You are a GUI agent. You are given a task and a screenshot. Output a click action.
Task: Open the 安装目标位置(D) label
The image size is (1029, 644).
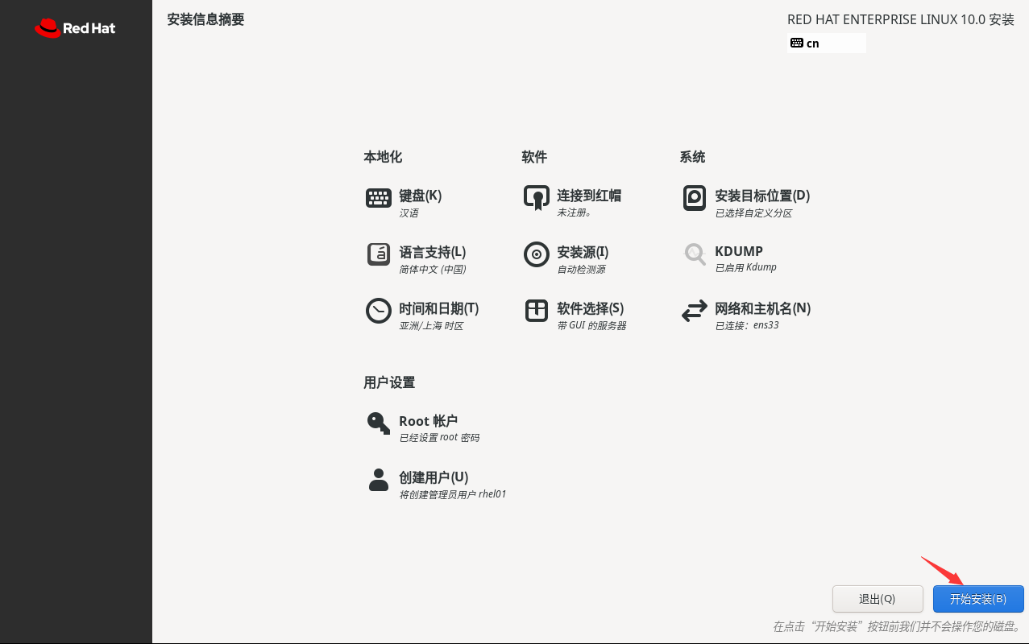tap(762, 196)
